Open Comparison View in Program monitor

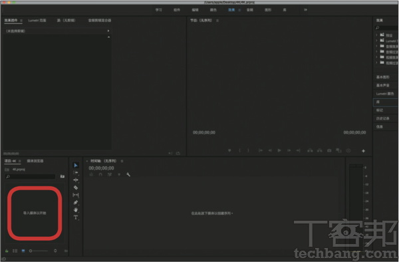338,150
